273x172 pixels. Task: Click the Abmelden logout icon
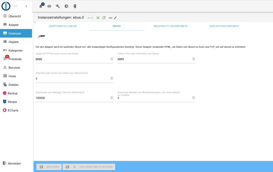tap(5, 163)
